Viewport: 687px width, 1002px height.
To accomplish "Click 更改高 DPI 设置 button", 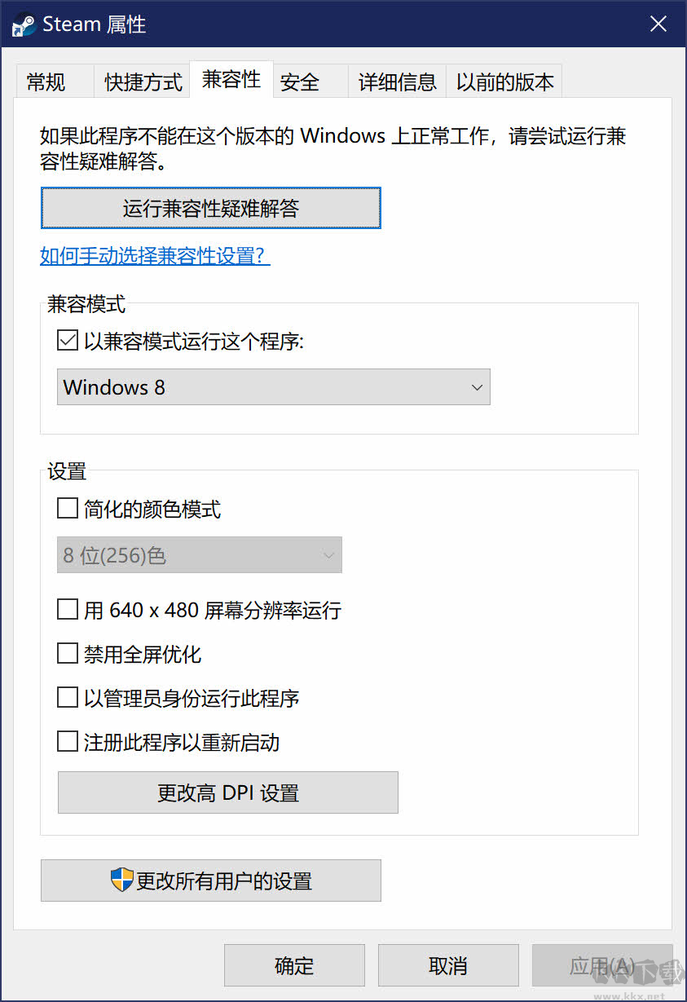I will 227,792.
